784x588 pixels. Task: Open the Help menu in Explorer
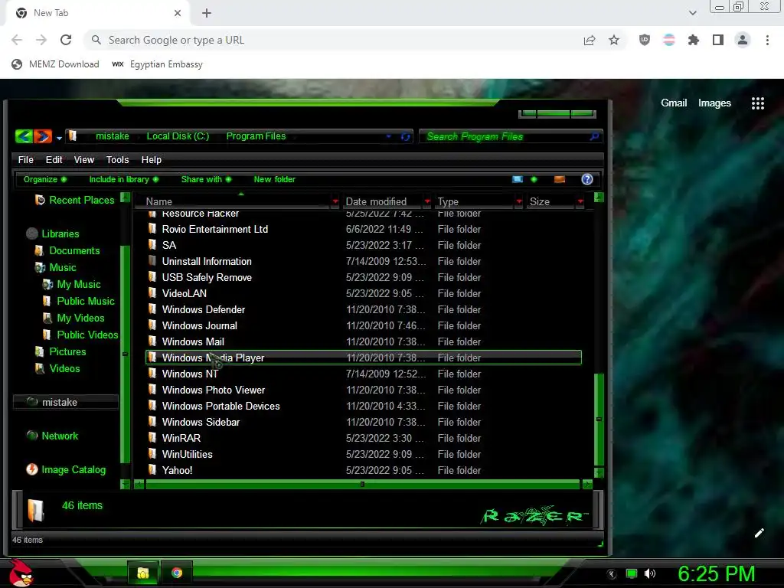152,159
